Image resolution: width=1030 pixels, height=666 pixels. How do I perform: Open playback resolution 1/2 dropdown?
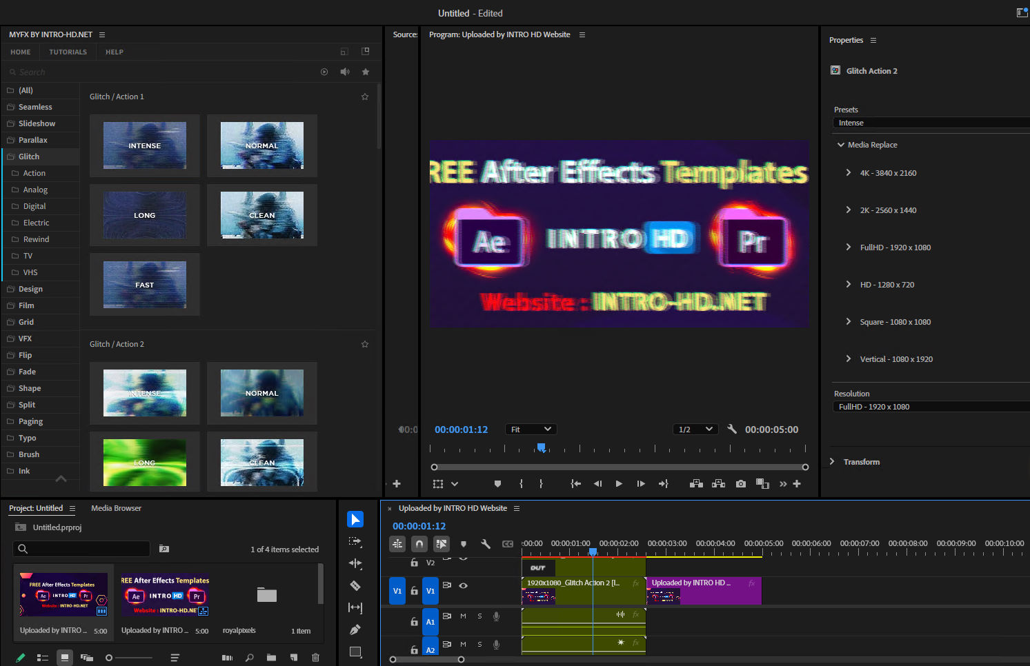695,430
